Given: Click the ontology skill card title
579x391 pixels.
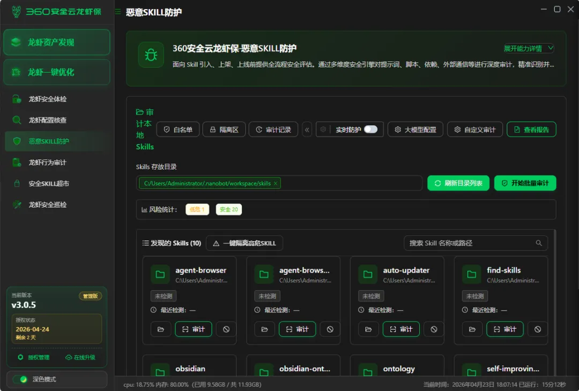Looking at the screenshot, I should click(399, 369).
